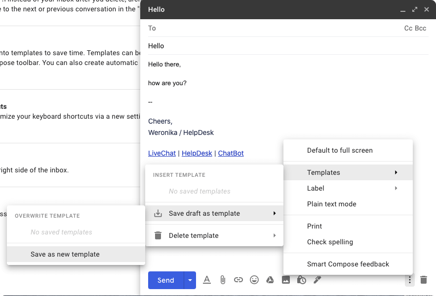Expand the Templates submenu

pos(340,172)
